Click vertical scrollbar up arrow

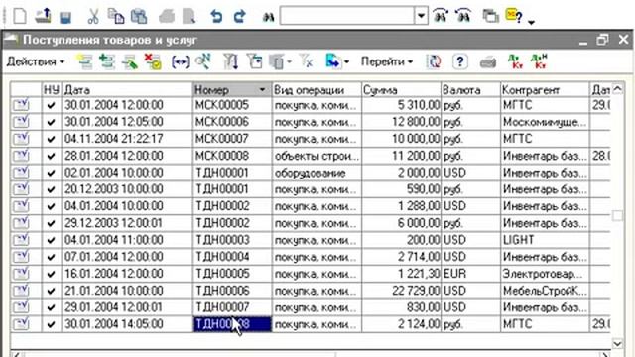(x=617, y=88)
